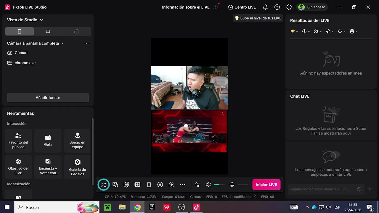The height and width of the screenshot is (213, 379).
Task: Click Añadir fuente button
Action: point(48,98)
